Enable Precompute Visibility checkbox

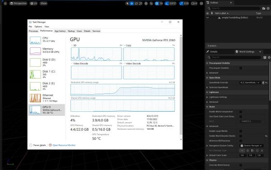click(x=241, y=68)
